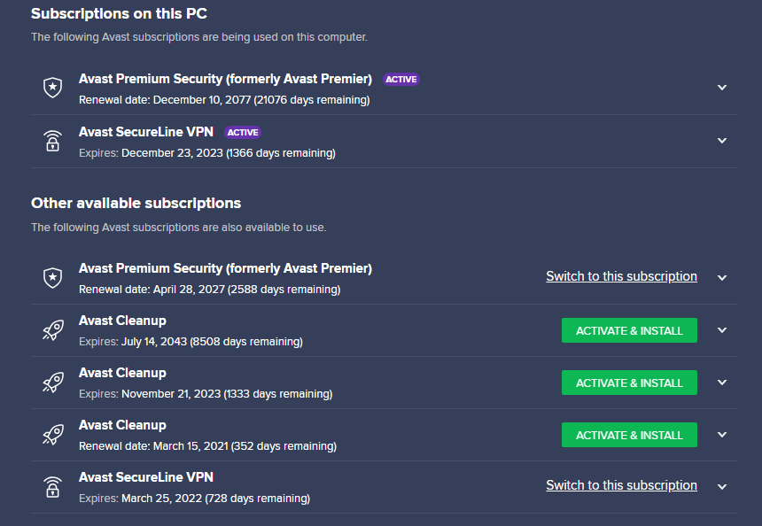Expand the Premium Security April 2027 subscription row
The width and height of the screenshot is (762, 526).
(722, 278)
